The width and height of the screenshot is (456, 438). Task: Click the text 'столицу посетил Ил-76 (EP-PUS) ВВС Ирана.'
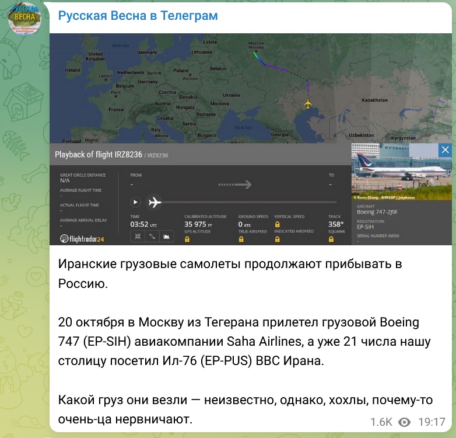(191, 361)
